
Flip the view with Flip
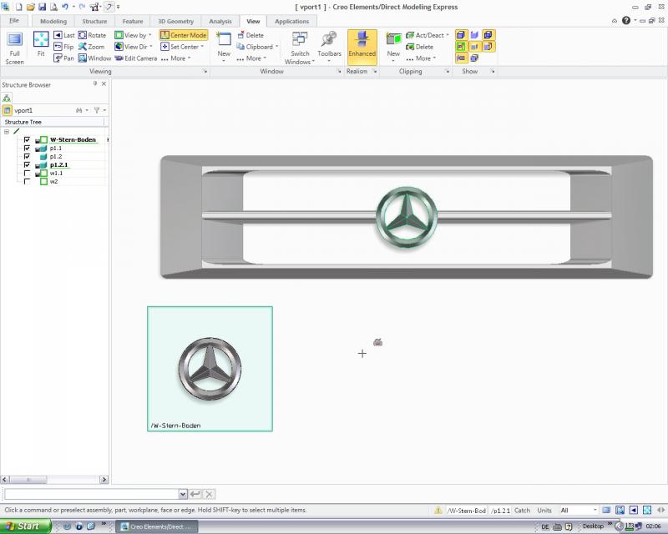pyautogui.click(x=64, y=47)
